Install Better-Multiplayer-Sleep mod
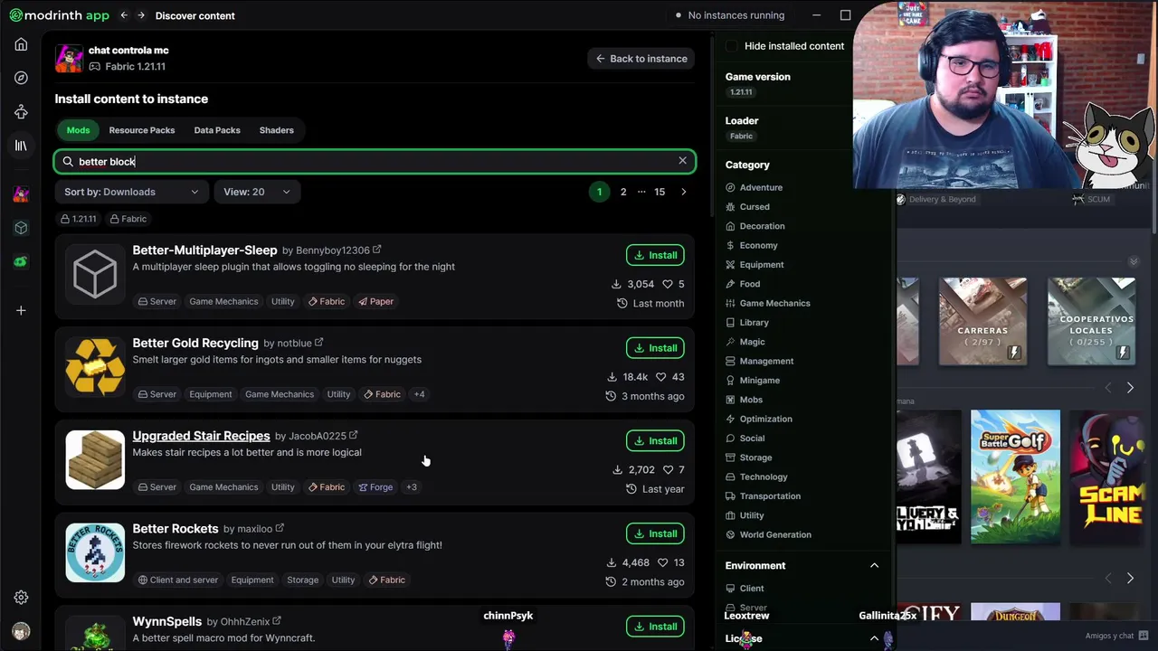The image size is (1158, 651). [x=655, y=255]
